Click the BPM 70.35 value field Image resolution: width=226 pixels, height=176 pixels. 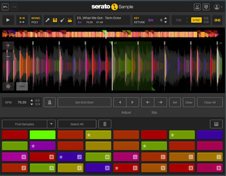[x=22, y=102]
